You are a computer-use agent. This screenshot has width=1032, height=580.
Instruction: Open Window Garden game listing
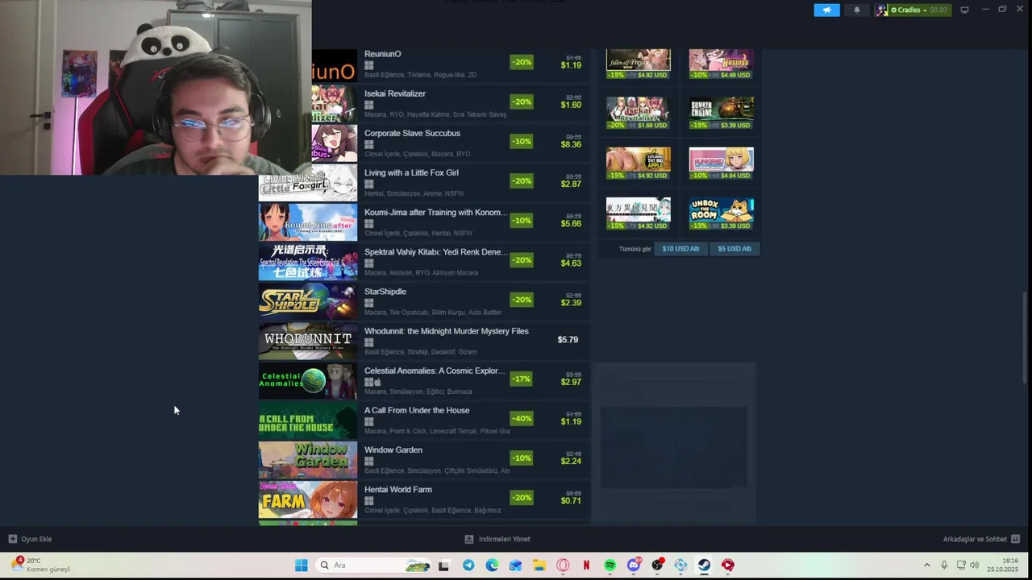click(x=393, y=449)
